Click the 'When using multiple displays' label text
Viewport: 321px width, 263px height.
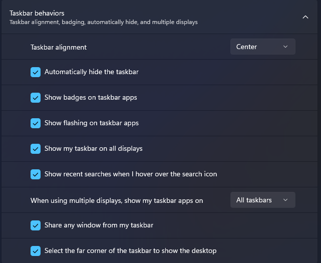pyautogui.click(x=117, y=200)
